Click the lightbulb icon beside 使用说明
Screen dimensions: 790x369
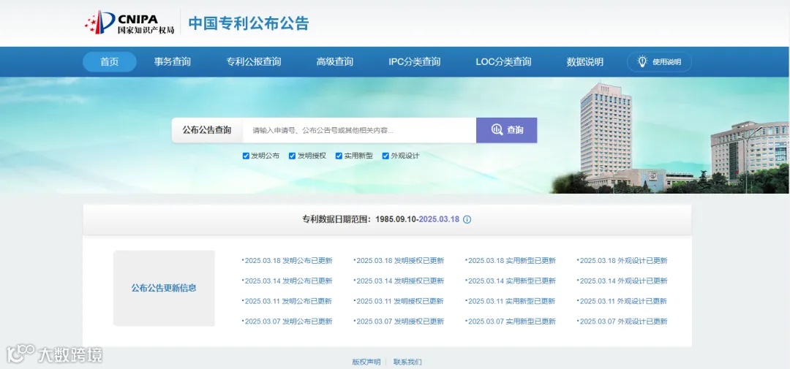click(x=642, y=61)
